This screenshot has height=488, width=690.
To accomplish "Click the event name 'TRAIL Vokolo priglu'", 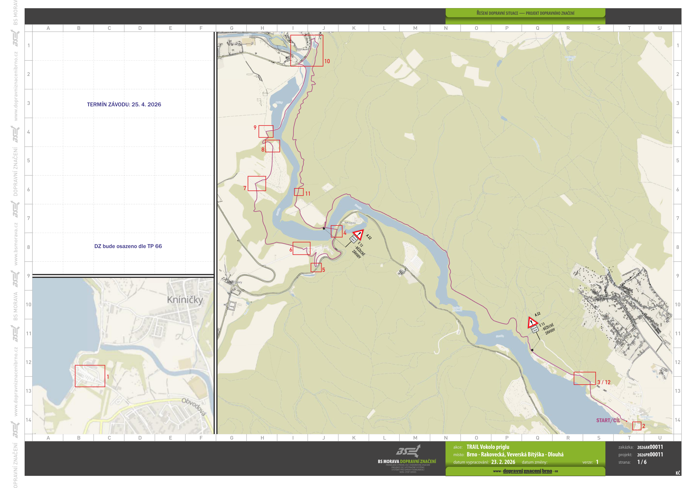I will coord(488,447).
